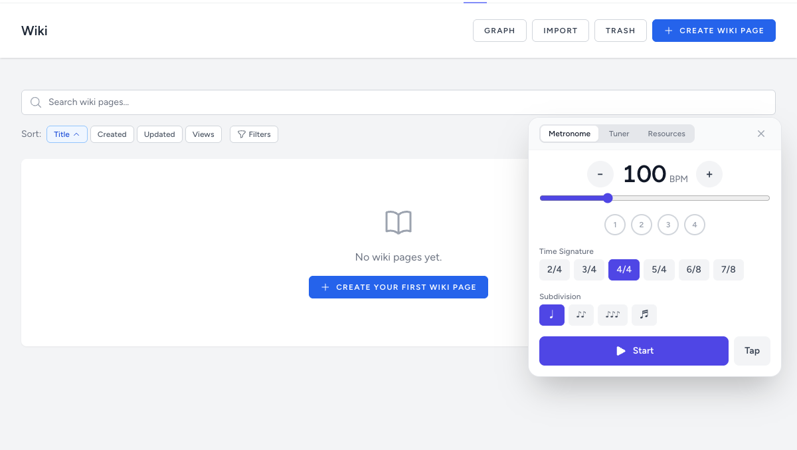Image resolution: width=797 pixels, height=450 pixels.
Task: Click the BPM tempo slider handle
Action: pos(608,198)
